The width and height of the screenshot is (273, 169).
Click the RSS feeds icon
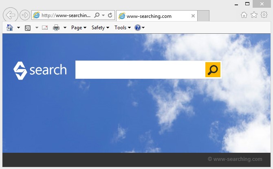pyautogui.click(x=28, y=28)
